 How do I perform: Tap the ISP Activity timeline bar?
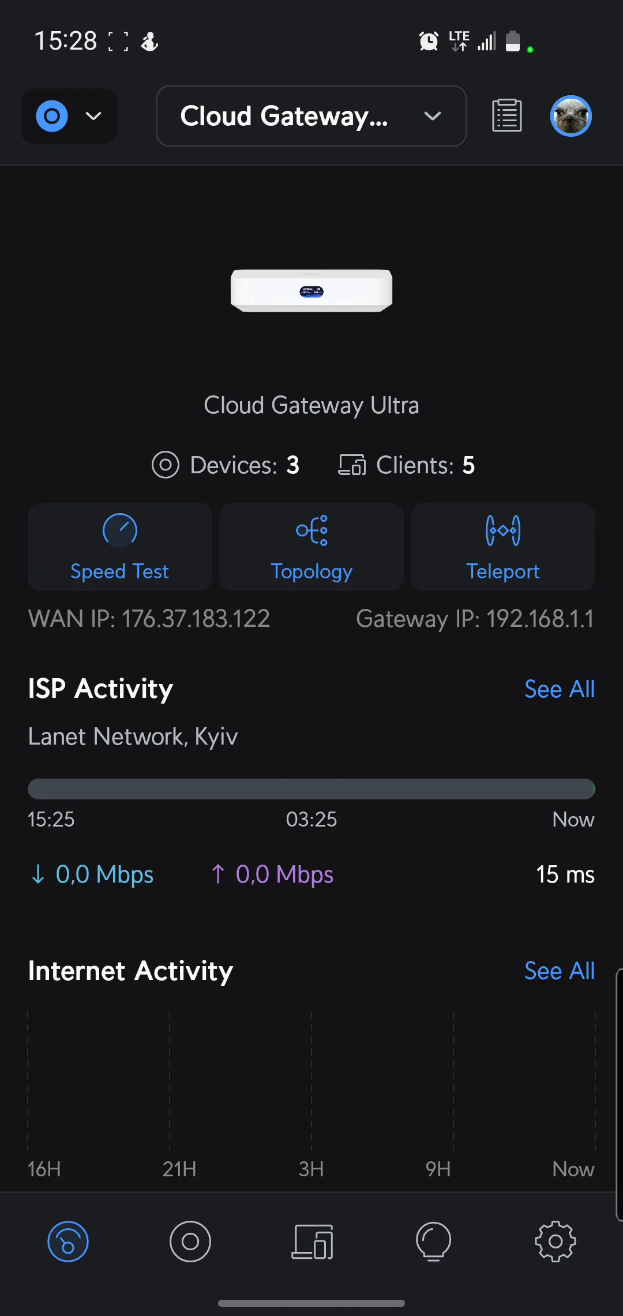click(311, 788)
